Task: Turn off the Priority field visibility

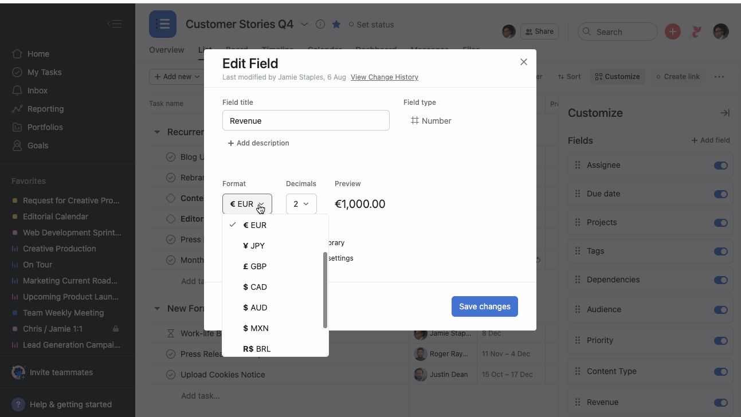Action: coord(720,340)
